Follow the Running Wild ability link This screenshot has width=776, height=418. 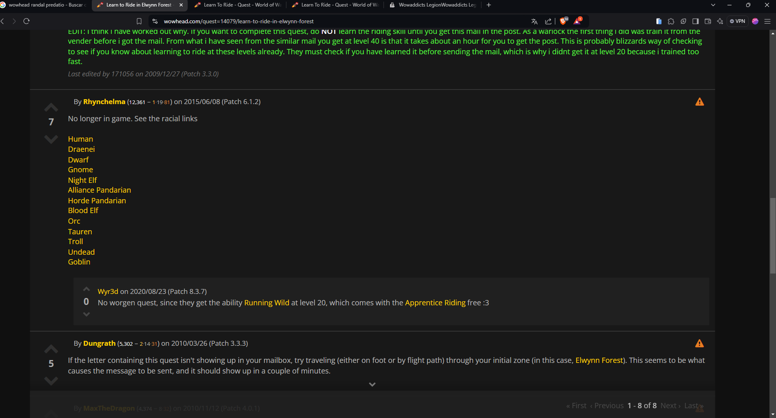coord(266,302)
